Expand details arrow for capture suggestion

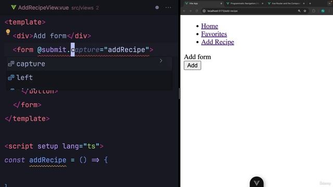point(161,61)
